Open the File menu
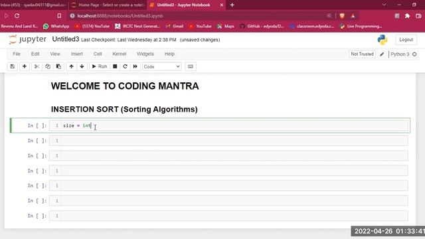Screen dimensions: 425x239 coord(17,54)
